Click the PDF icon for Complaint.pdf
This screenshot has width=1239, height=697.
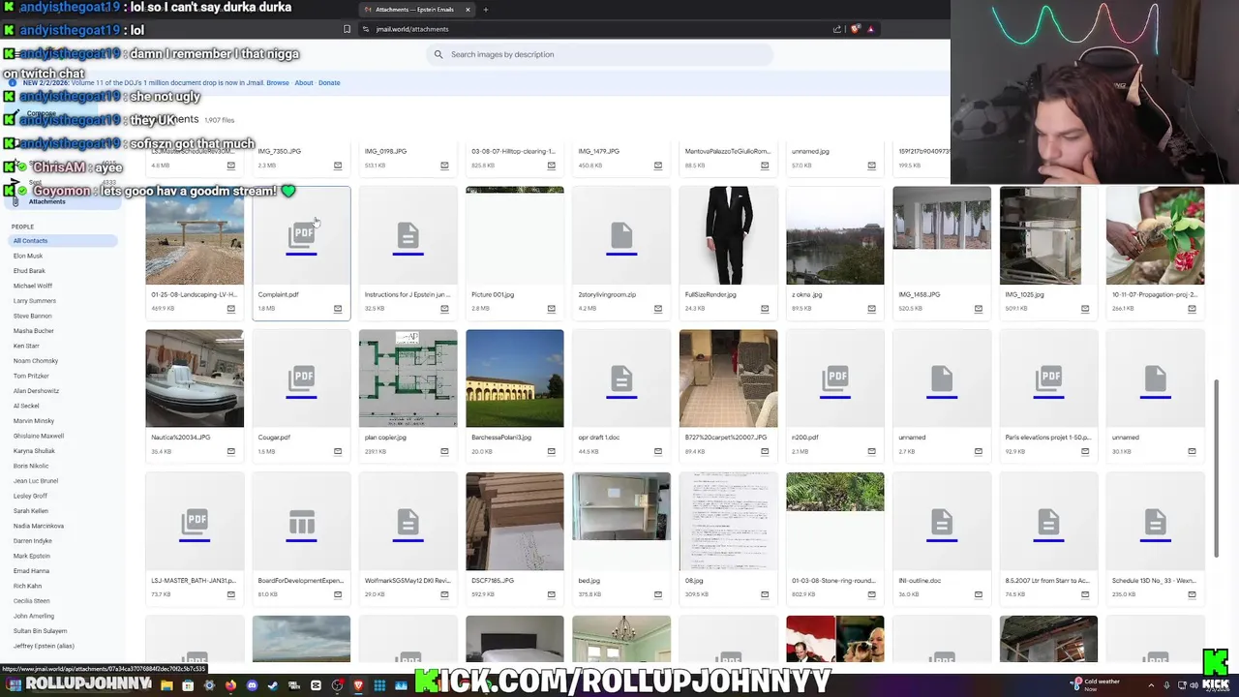302,235
